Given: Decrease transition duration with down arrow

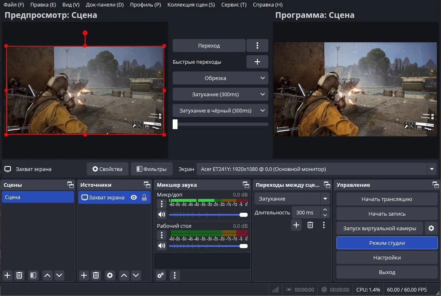Looking at the screenshot, I should pos(325,216).
